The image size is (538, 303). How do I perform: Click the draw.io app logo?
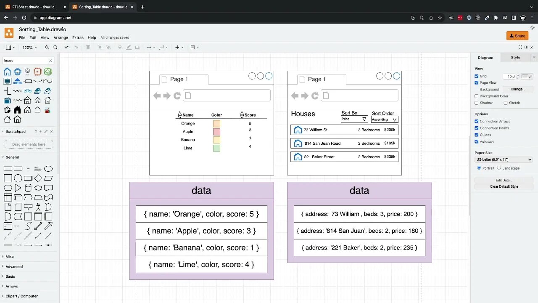click(x=9, y=33)
